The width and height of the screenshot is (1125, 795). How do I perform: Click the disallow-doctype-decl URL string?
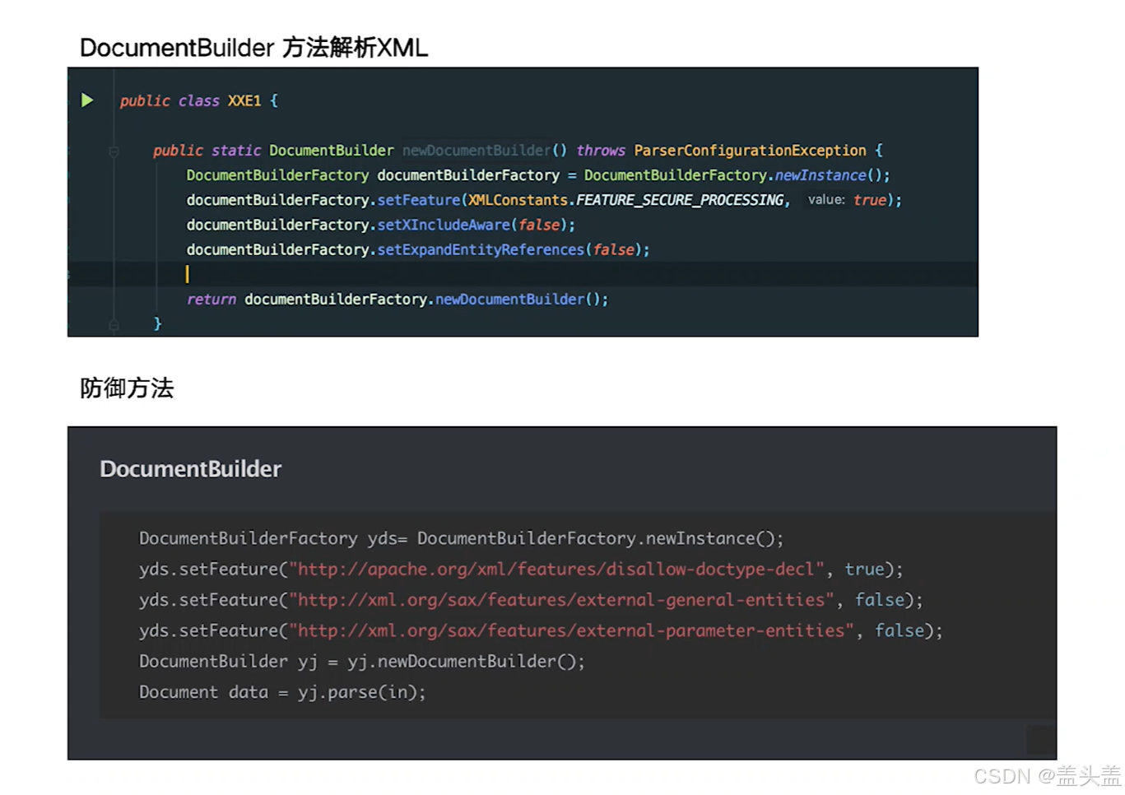tap(556, 570)
